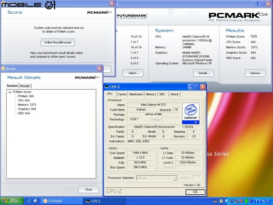The width and height of the screenshot is (273, 205).
Task: Open the About tab in CPU-Z
Action: tap(174, 94)
